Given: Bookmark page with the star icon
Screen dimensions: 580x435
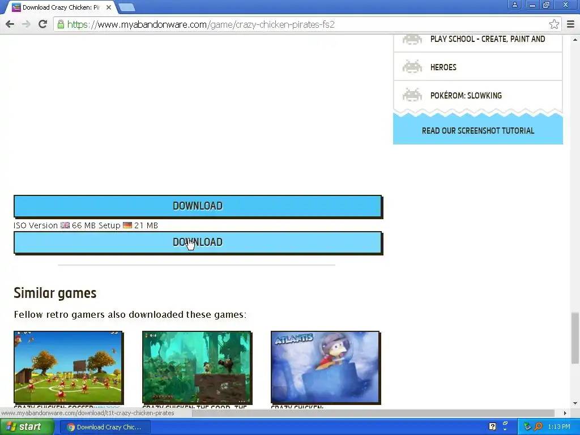Looking at the screenshot, I should [x=554, y=24].
